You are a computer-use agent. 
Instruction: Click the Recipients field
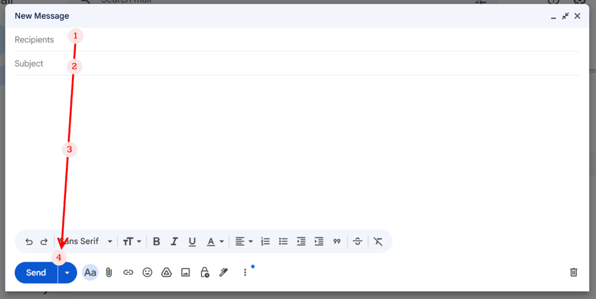point(297,39)
